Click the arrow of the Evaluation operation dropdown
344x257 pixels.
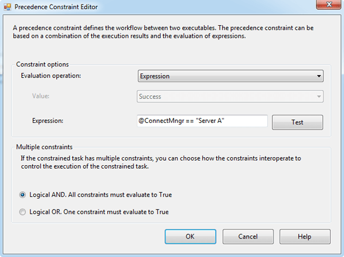319,76
